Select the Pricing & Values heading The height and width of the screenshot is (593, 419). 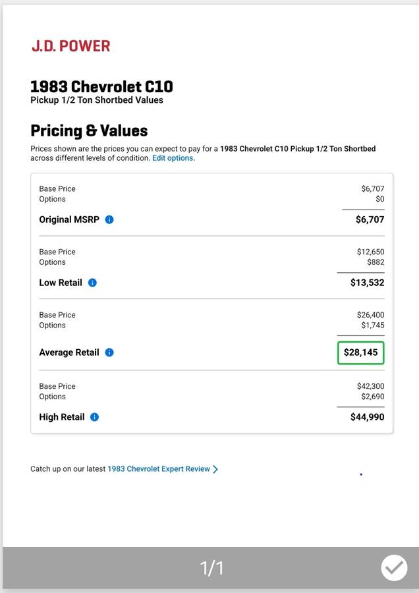click(89, 130)
